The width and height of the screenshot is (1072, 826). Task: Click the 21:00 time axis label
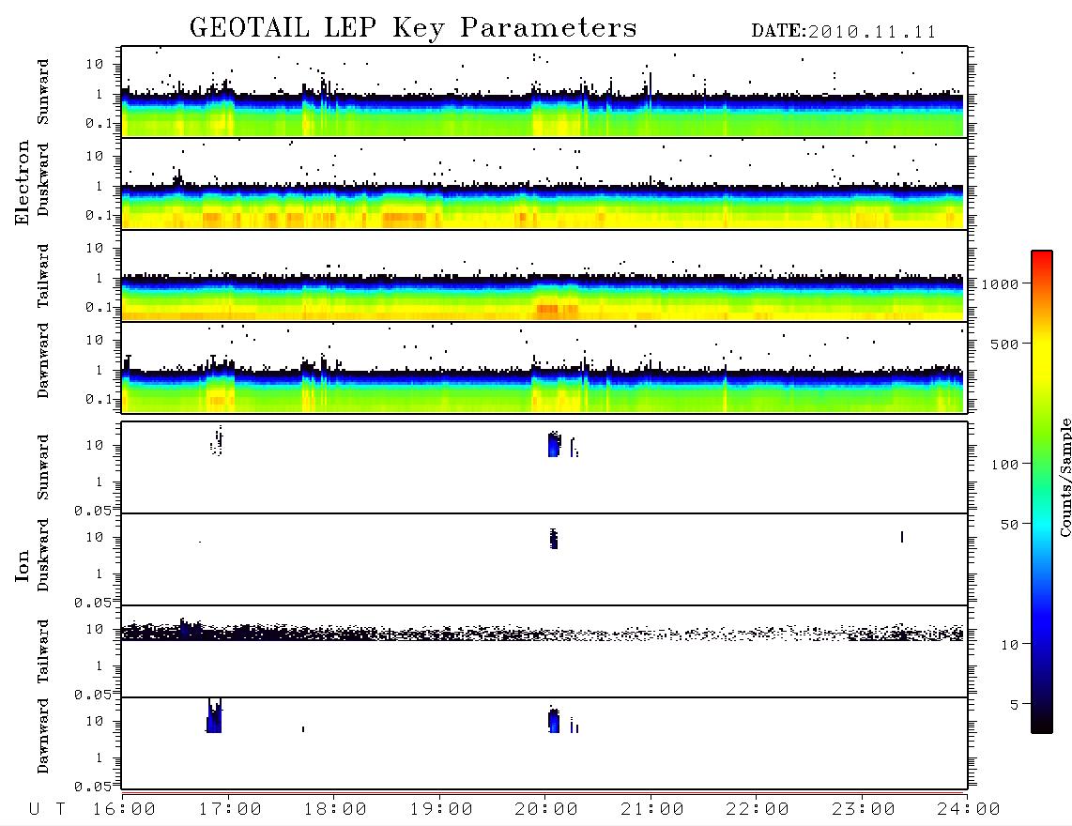[652, 810]
